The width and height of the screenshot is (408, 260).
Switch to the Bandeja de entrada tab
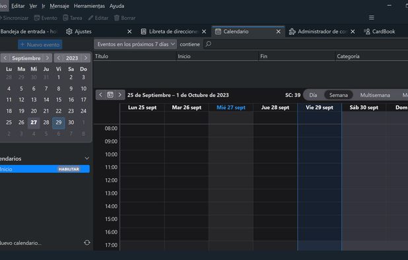click(x=28, y=32)
